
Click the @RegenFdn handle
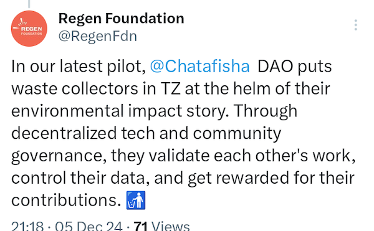tap(98, 36)
